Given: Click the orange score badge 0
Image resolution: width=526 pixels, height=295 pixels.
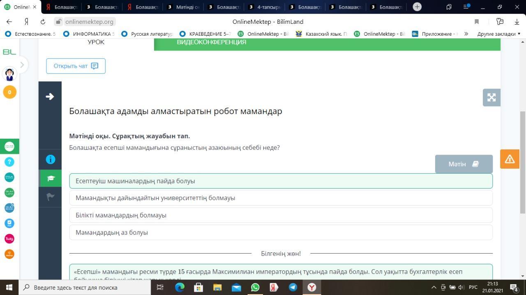Looking at the screenshot, I should tap(9, 92).
